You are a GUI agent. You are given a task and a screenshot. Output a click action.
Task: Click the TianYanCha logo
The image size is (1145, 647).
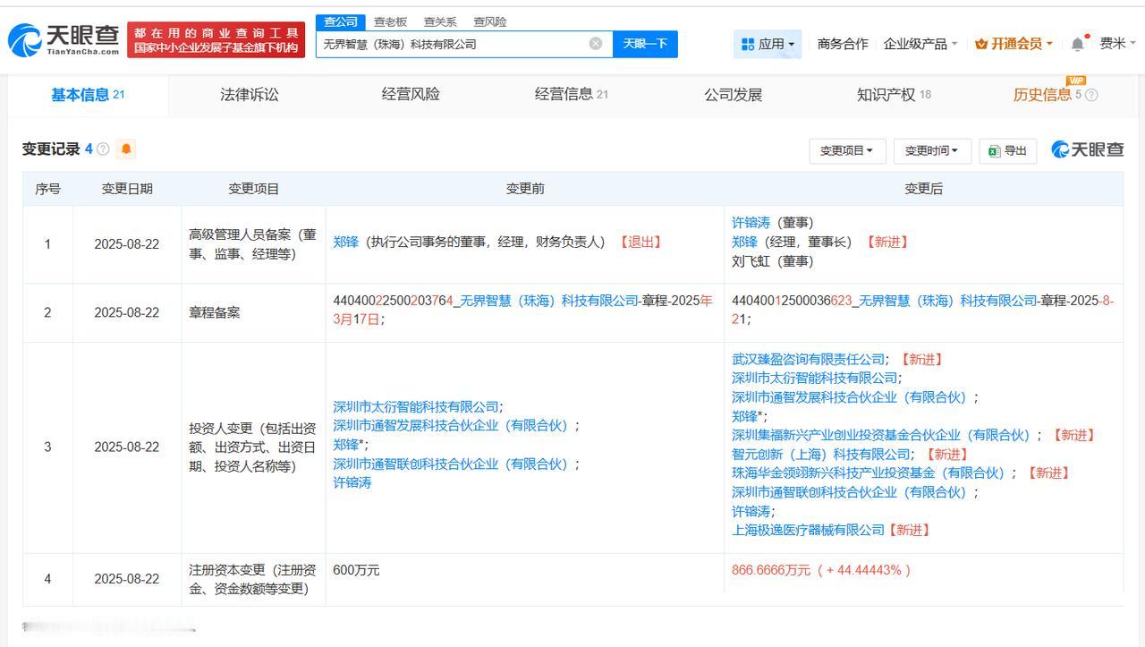tap(64, 40)
